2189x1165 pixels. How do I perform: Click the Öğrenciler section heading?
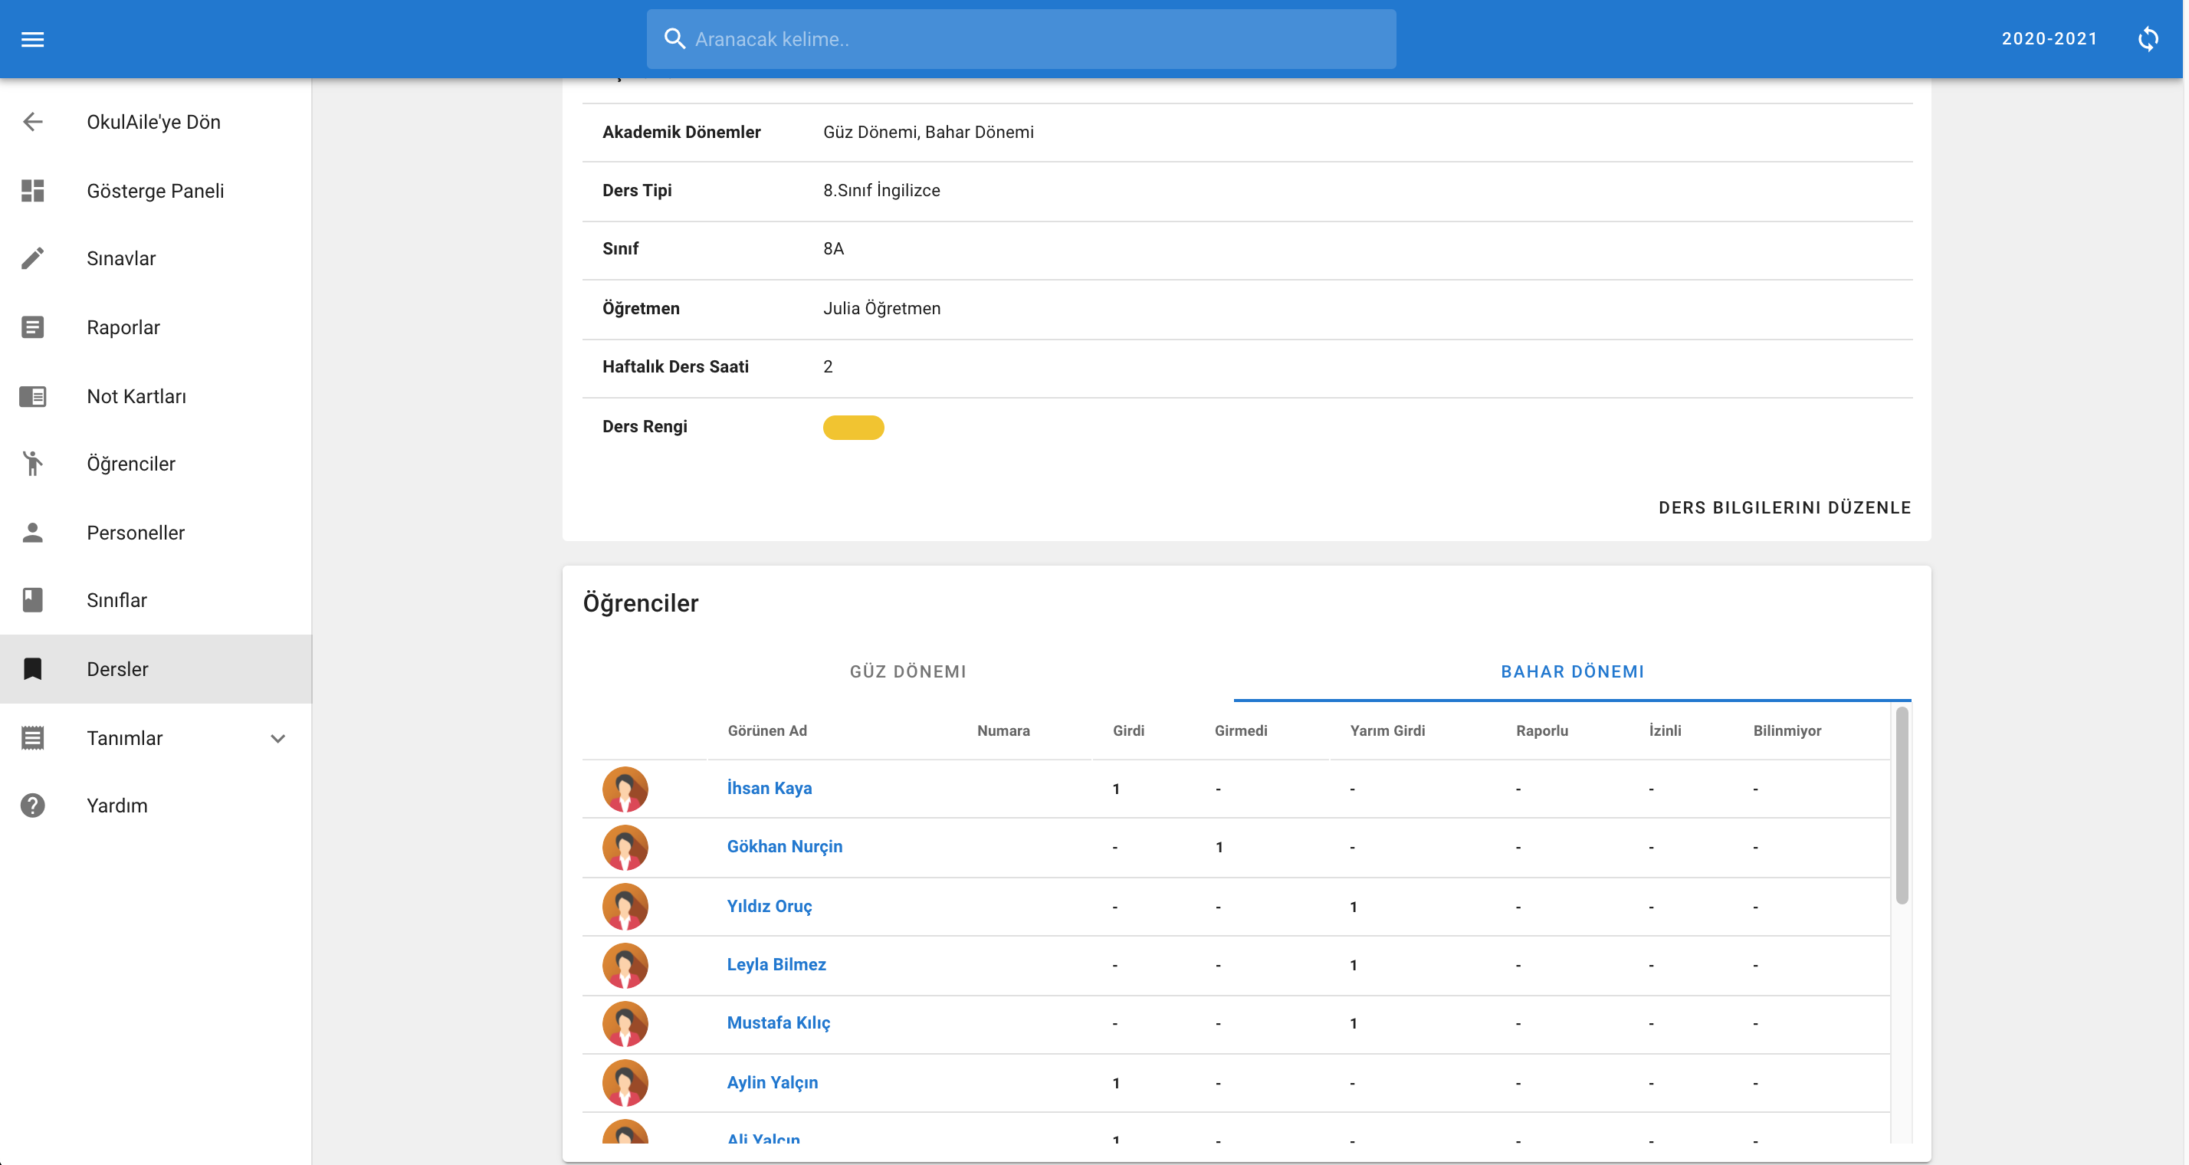click(x=641, y=603)
